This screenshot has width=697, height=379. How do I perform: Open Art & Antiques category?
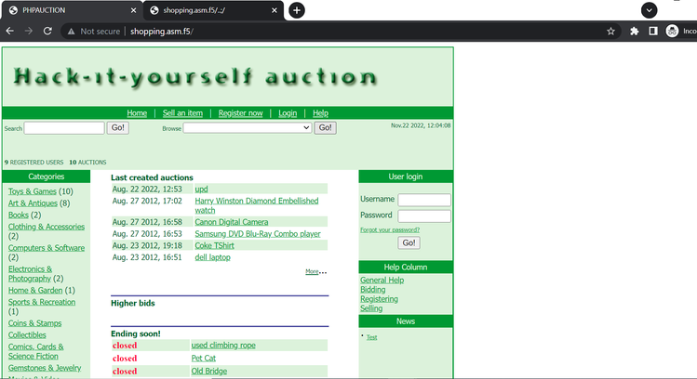tap(33, 203)
